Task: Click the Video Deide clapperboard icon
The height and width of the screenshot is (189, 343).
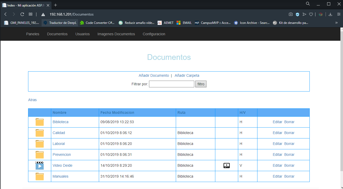Action: (40, 165)
